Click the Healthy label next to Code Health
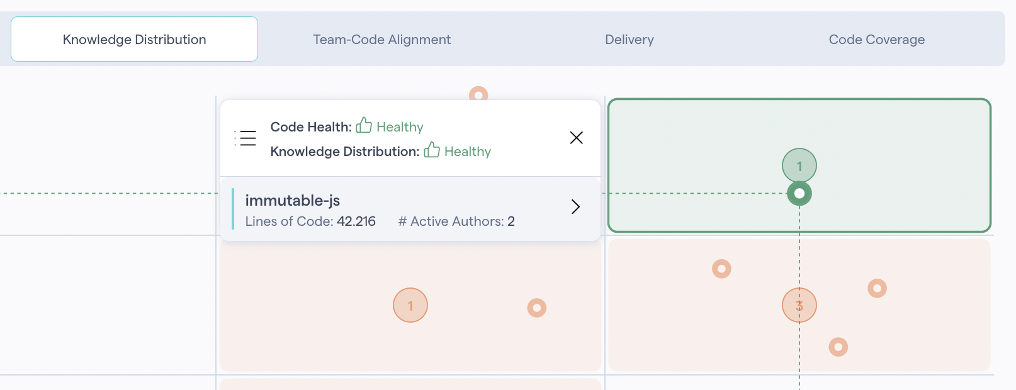This screenshot has width=1016, height=390. click(x=400, y=127)
